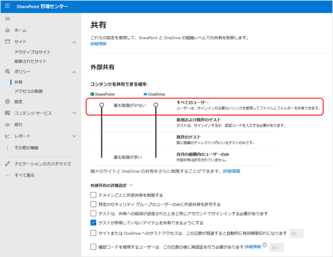
Task: Click the Home (ホーム) icon
Action: coord(7,30)
